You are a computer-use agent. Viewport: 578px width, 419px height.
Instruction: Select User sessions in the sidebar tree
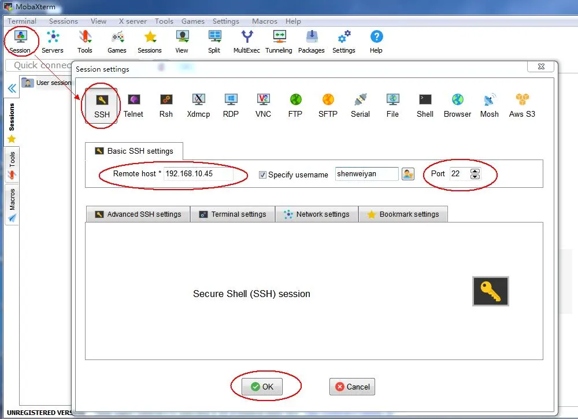pos(46,83)
